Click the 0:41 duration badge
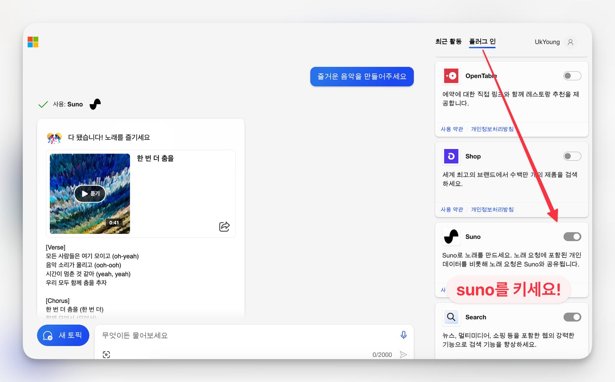 click(114, 223)
